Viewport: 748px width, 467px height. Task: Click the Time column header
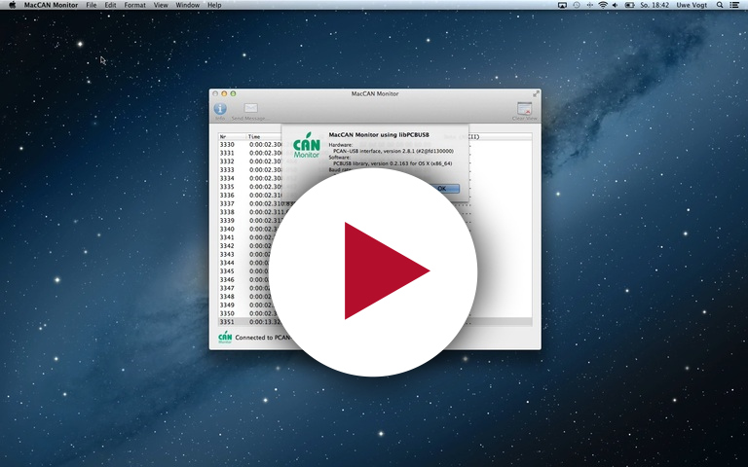tap(264, 137)
